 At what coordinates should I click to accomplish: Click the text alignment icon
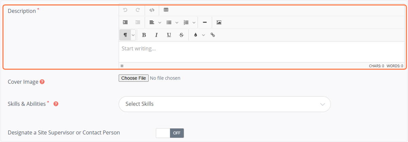pos(152,22)
